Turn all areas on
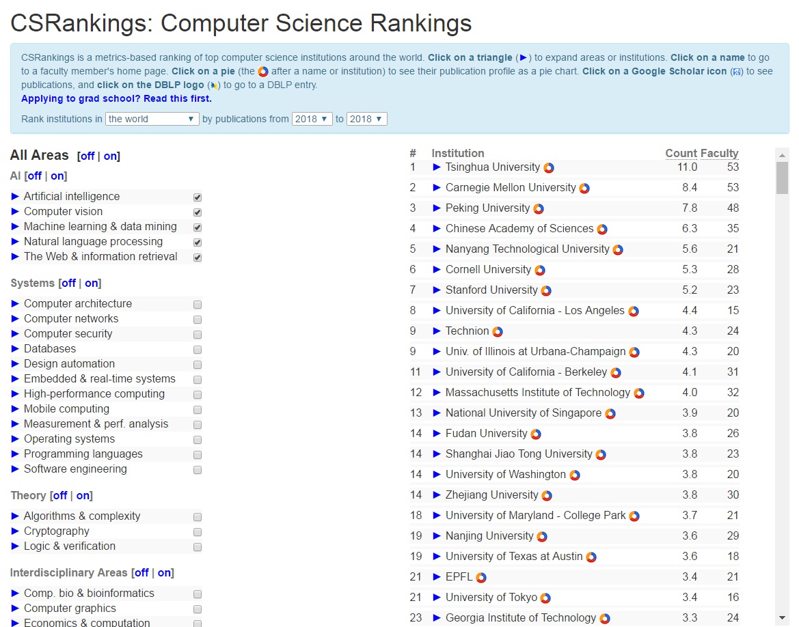Screen dimensions: 799x627 tap(110, 156)
